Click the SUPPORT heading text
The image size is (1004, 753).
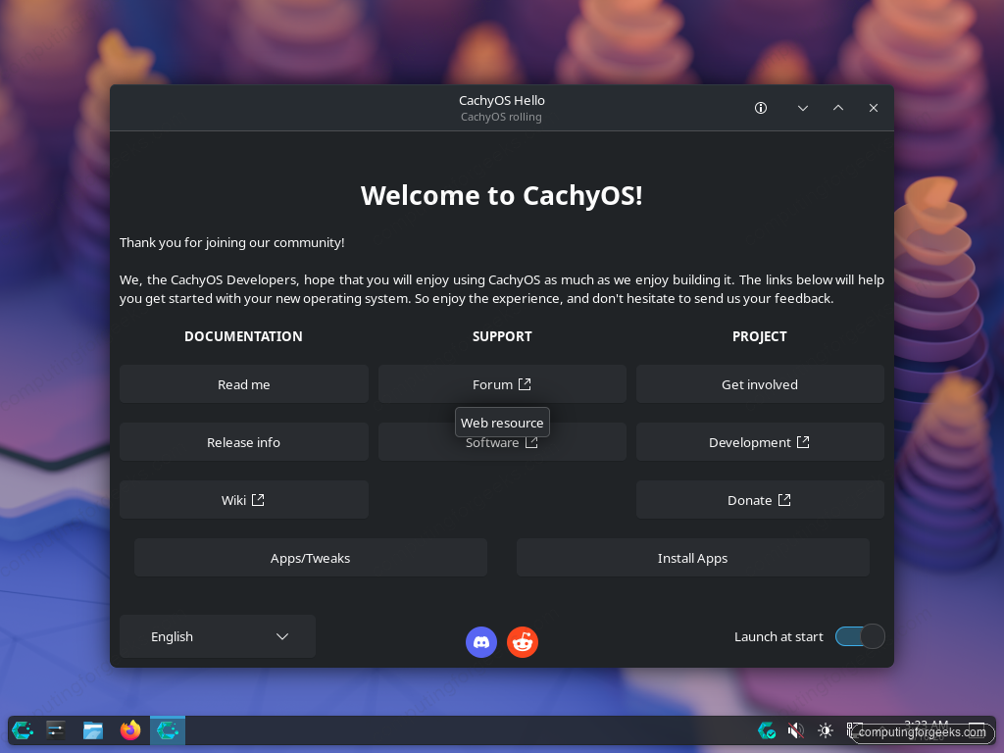tap(502, 336)
